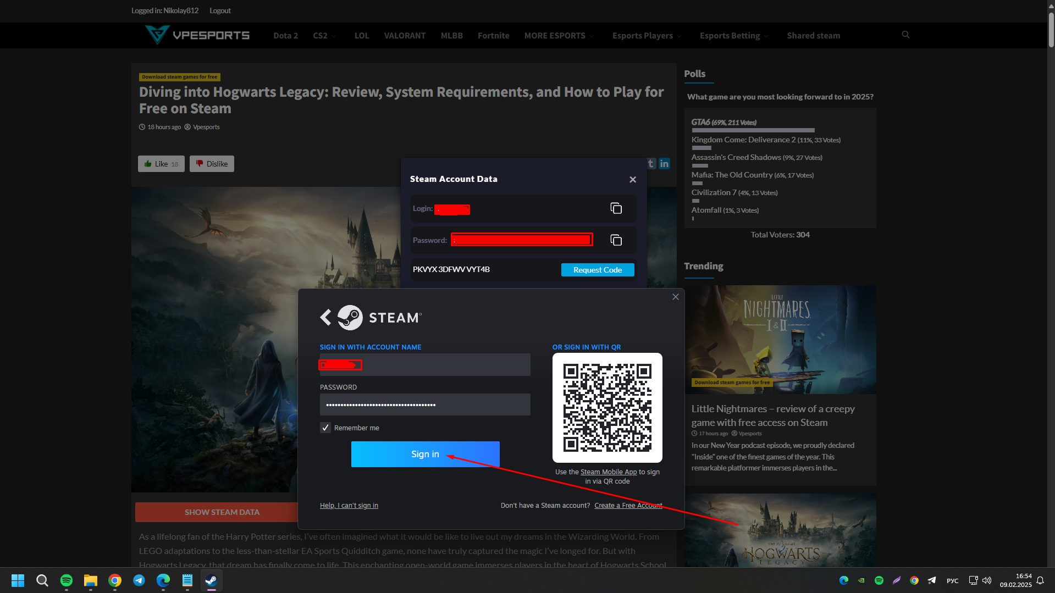Open Spotify from the taskbar

(67, 580)
